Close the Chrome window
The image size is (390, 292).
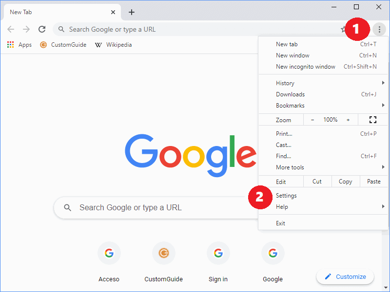[x=379, y=7]
